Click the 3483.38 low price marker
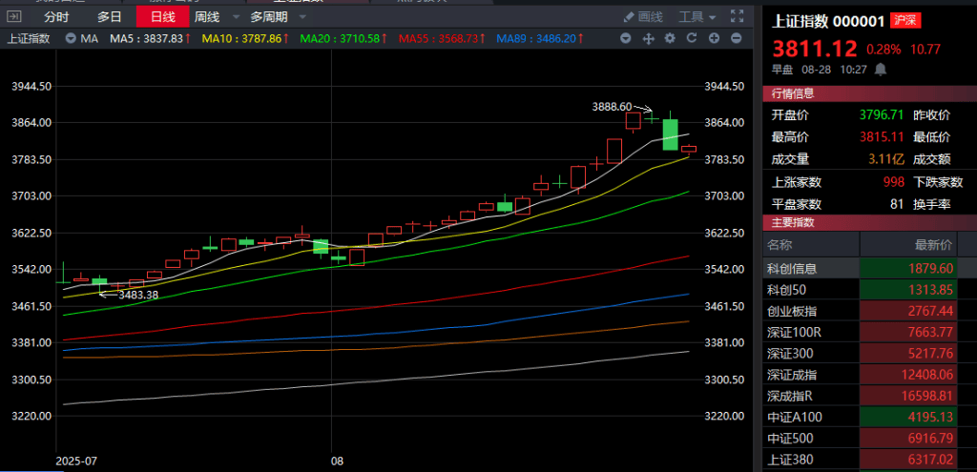 tap(138, 296)
